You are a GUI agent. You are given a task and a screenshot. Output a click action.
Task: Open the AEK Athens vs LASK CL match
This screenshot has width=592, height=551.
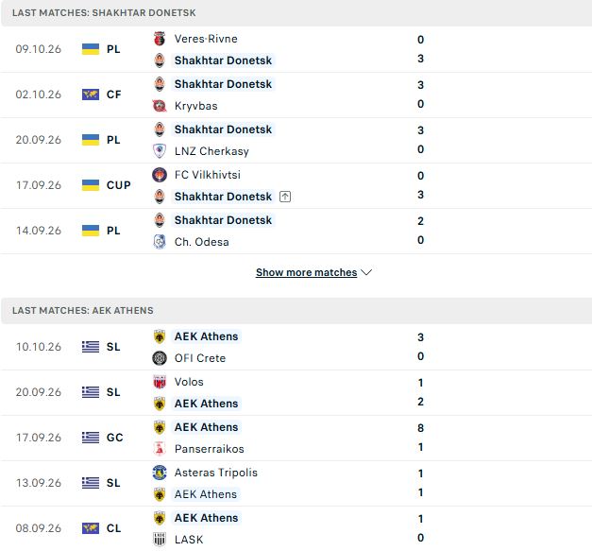(296, 528)
